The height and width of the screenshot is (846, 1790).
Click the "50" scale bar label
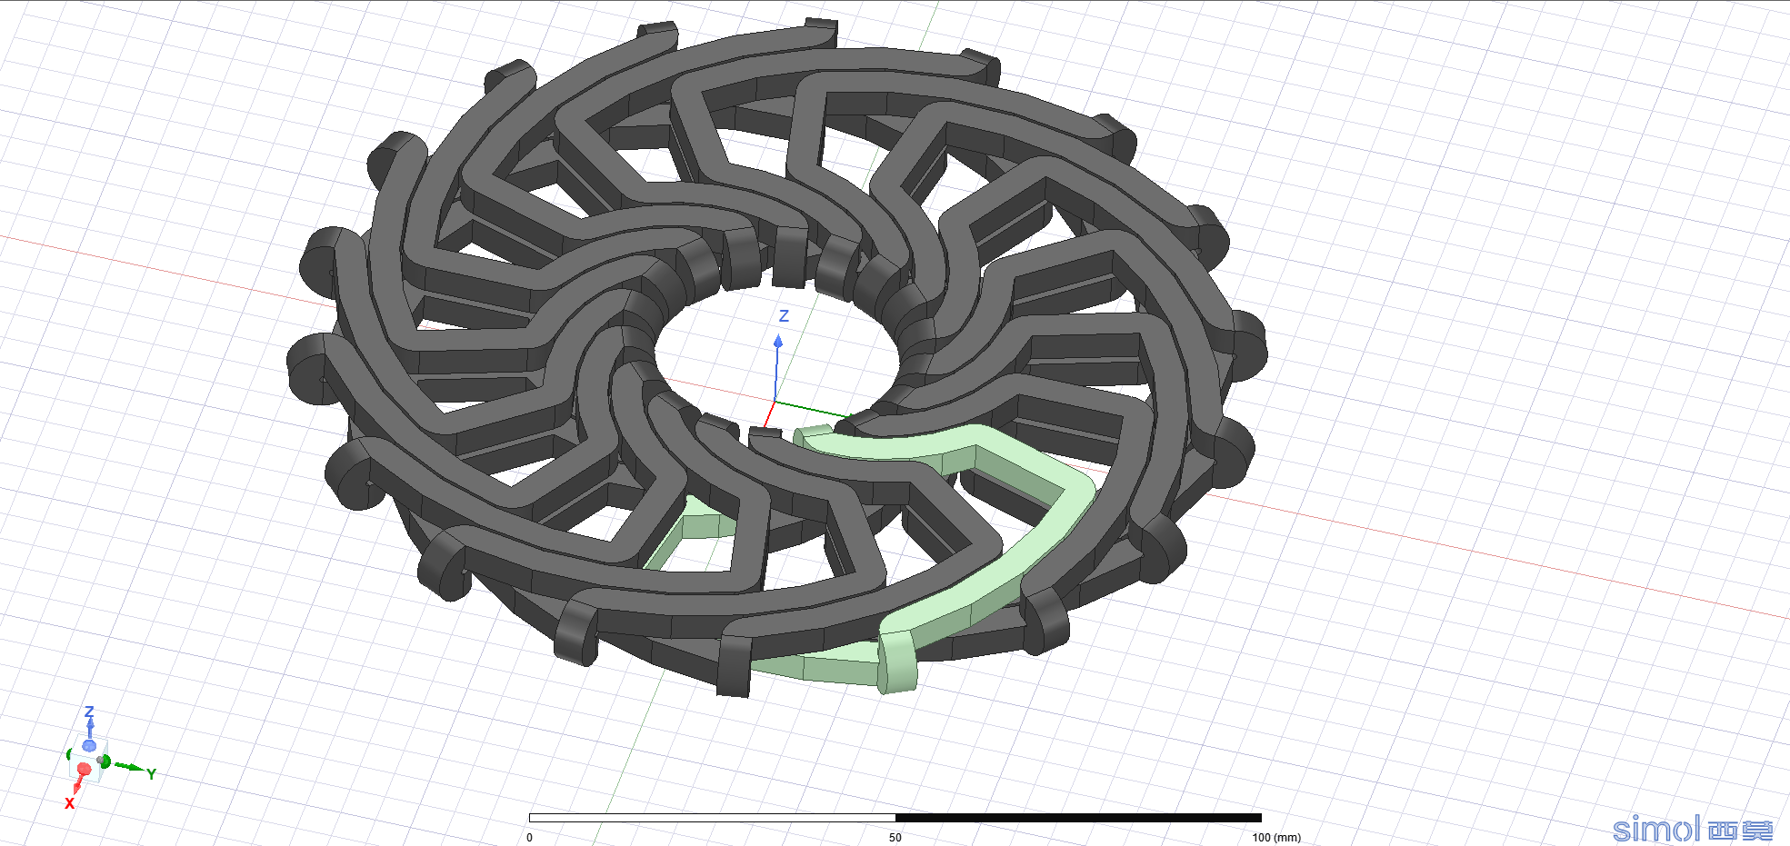point(895,837)
